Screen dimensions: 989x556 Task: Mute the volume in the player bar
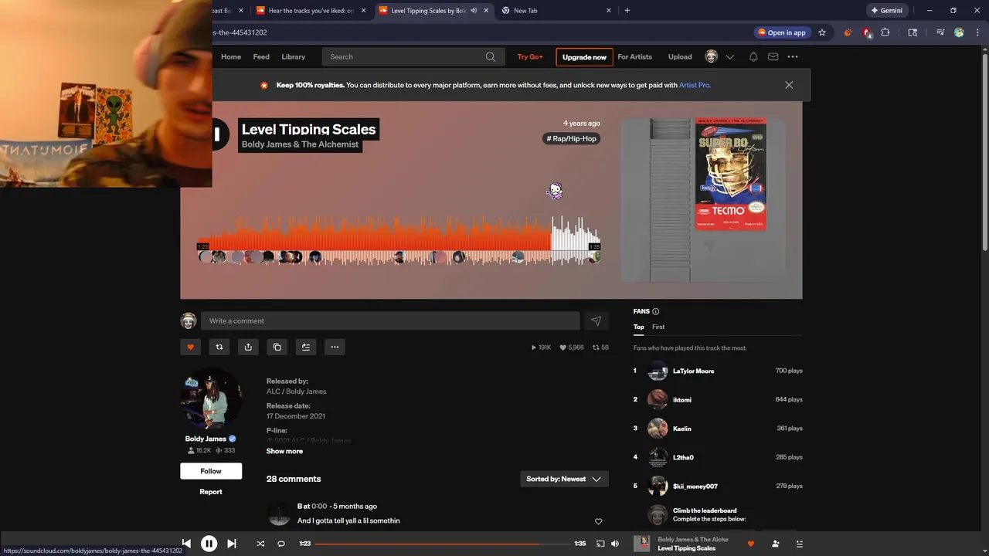[615, 544]
